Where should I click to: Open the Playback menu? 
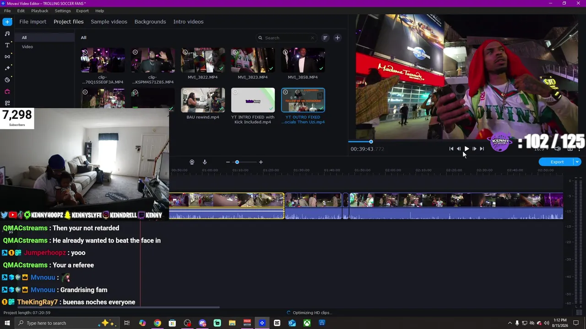click(x=40, y=11)
